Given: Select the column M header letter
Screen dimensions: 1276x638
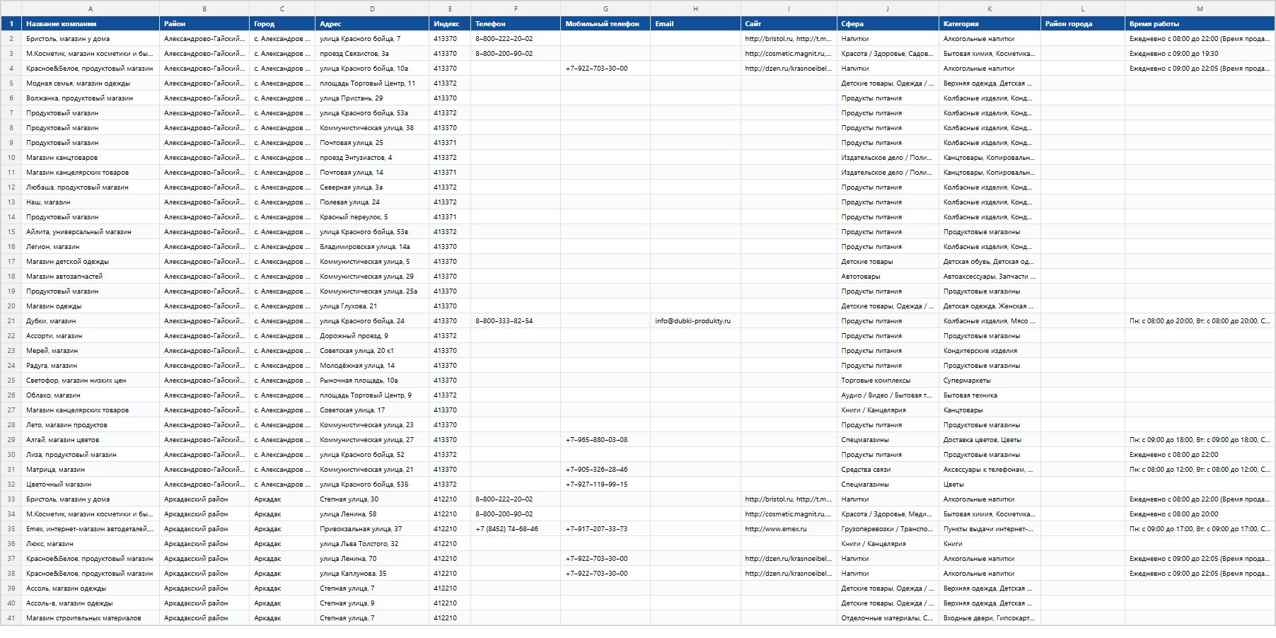Looking at the screenshot, I should tap(1200, 8).
